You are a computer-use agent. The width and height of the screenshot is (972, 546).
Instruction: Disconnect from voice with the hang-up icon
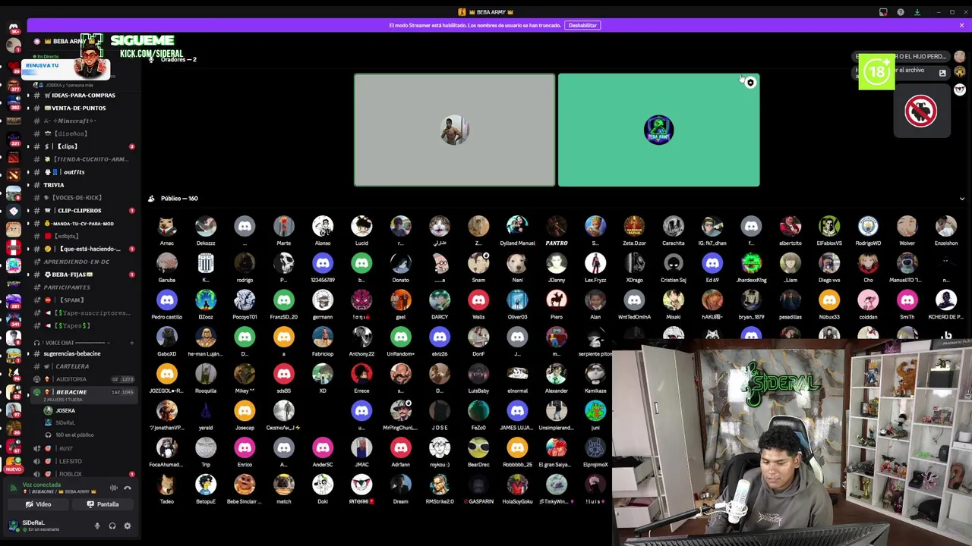click(127, 488)
